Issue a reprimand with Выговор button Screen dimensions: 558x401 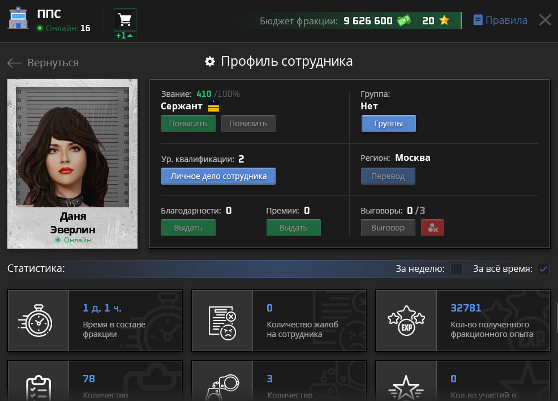pyautogui.click(x=388, y=228)
